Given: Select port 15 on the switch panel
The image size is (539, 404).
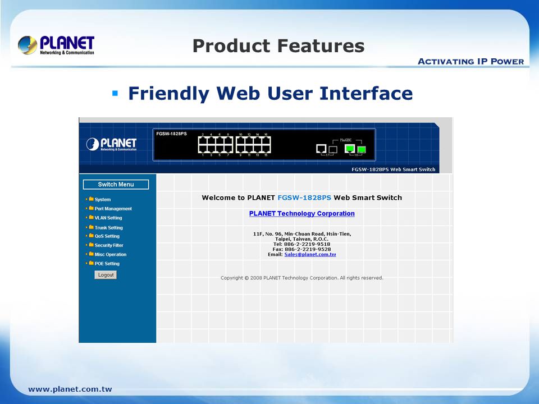Looking at the screenshot, I should click(266, 149).
